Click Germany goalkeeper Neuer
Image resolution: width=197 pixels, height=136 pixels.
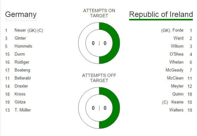21,30
